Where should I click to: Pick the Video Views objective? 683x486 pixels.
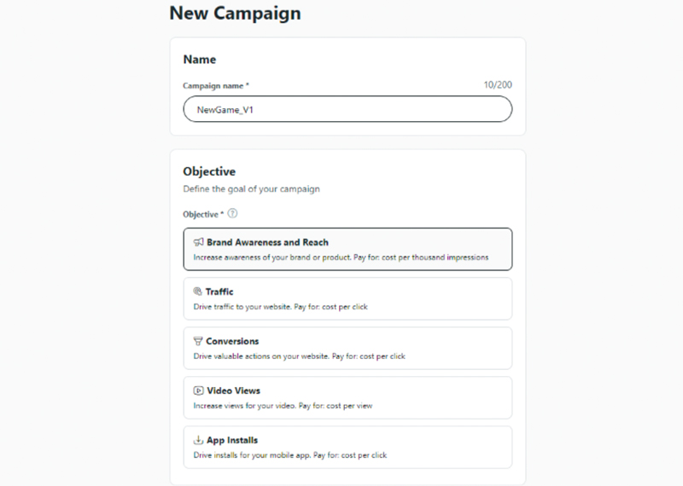pyautogui.click(x=347, y=397)
